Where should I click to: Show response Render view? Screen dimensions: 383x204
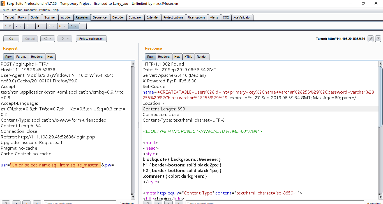pos(202,57)
